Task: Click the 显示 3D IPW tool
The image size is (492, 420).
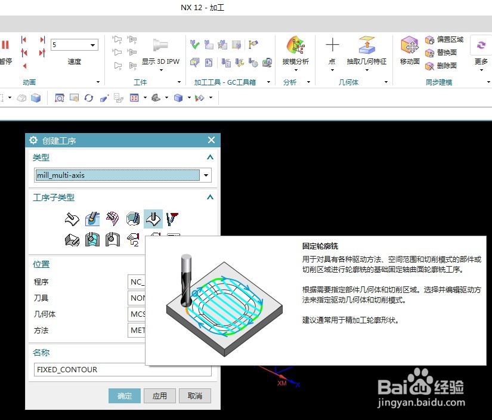Action: tap(160, 51)
